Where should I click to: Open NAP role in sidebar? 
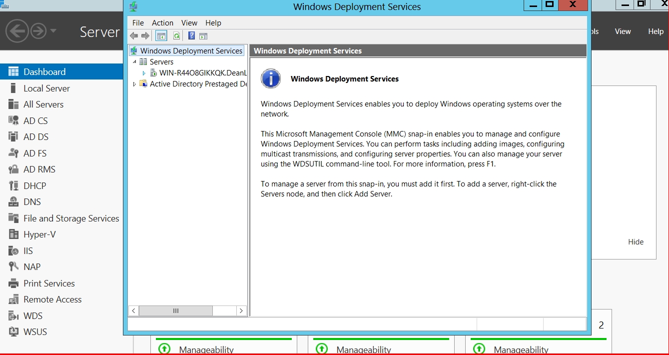pyautogui.click(x=61, y=267)
